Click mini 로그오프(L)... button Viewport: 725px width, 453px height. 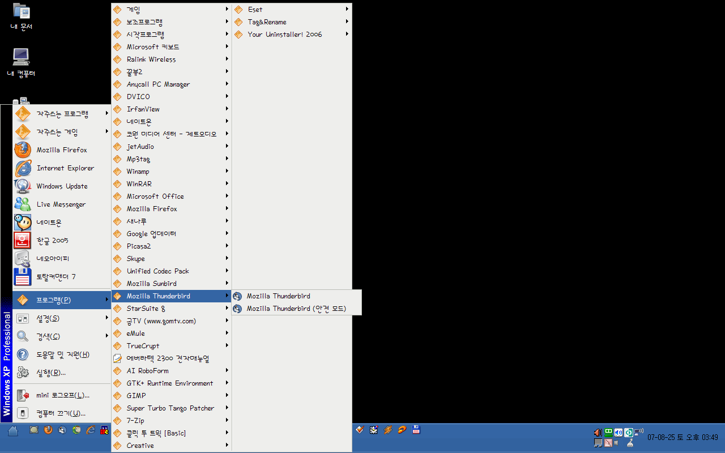pos(62,395)
